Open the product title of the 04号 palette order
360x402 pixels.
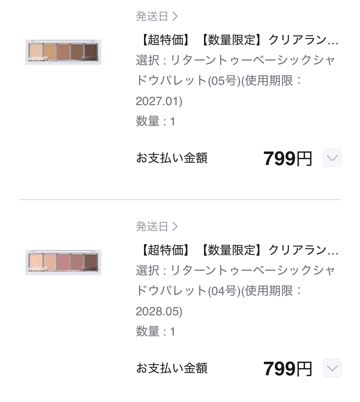(238, 250)
